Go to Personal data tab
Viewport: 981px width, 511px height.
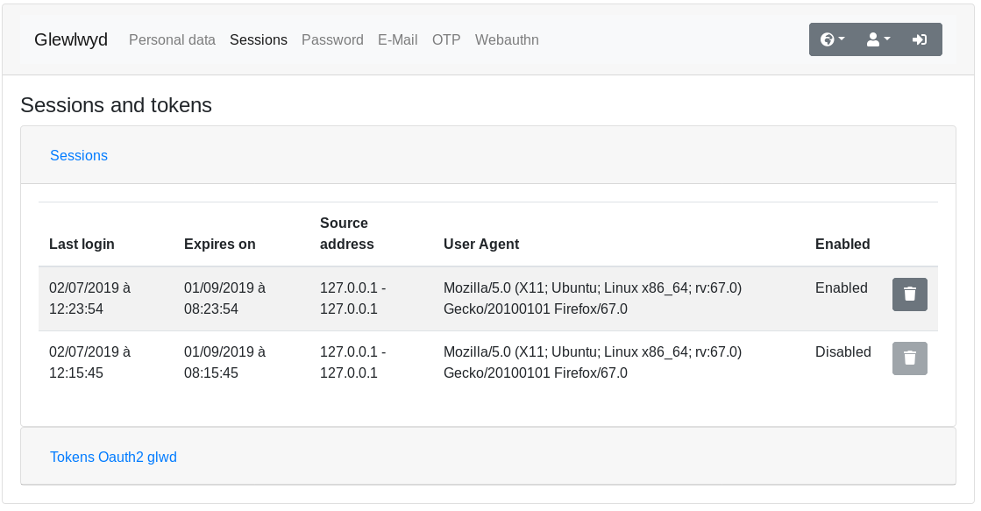[172, 39]
